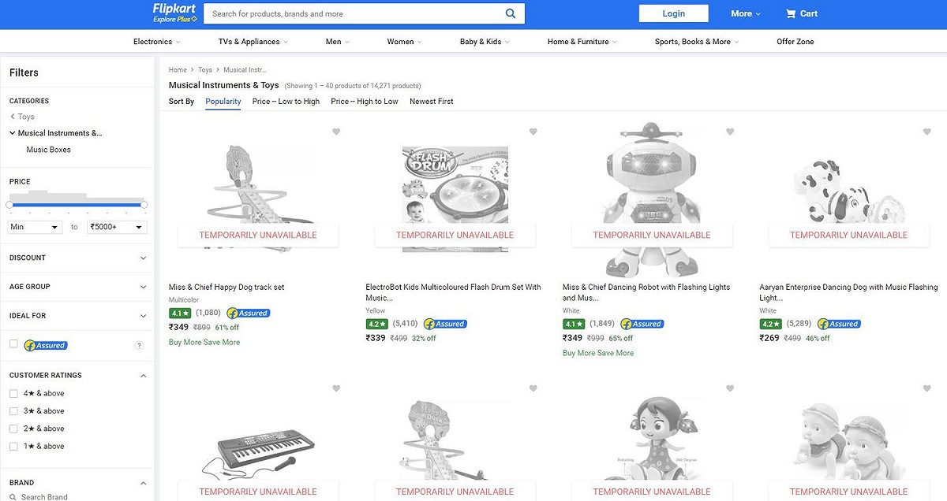The image size is (947, 501).
Task: Open Toys breadcrumb link
Action: (205, 70)
